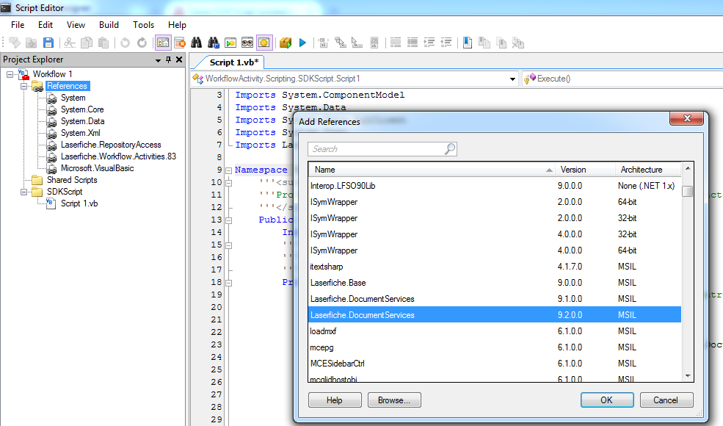Select the Microsoft.VisualBasic reference
Viewport: 723px width, 426px height.
tap(98, 168)
